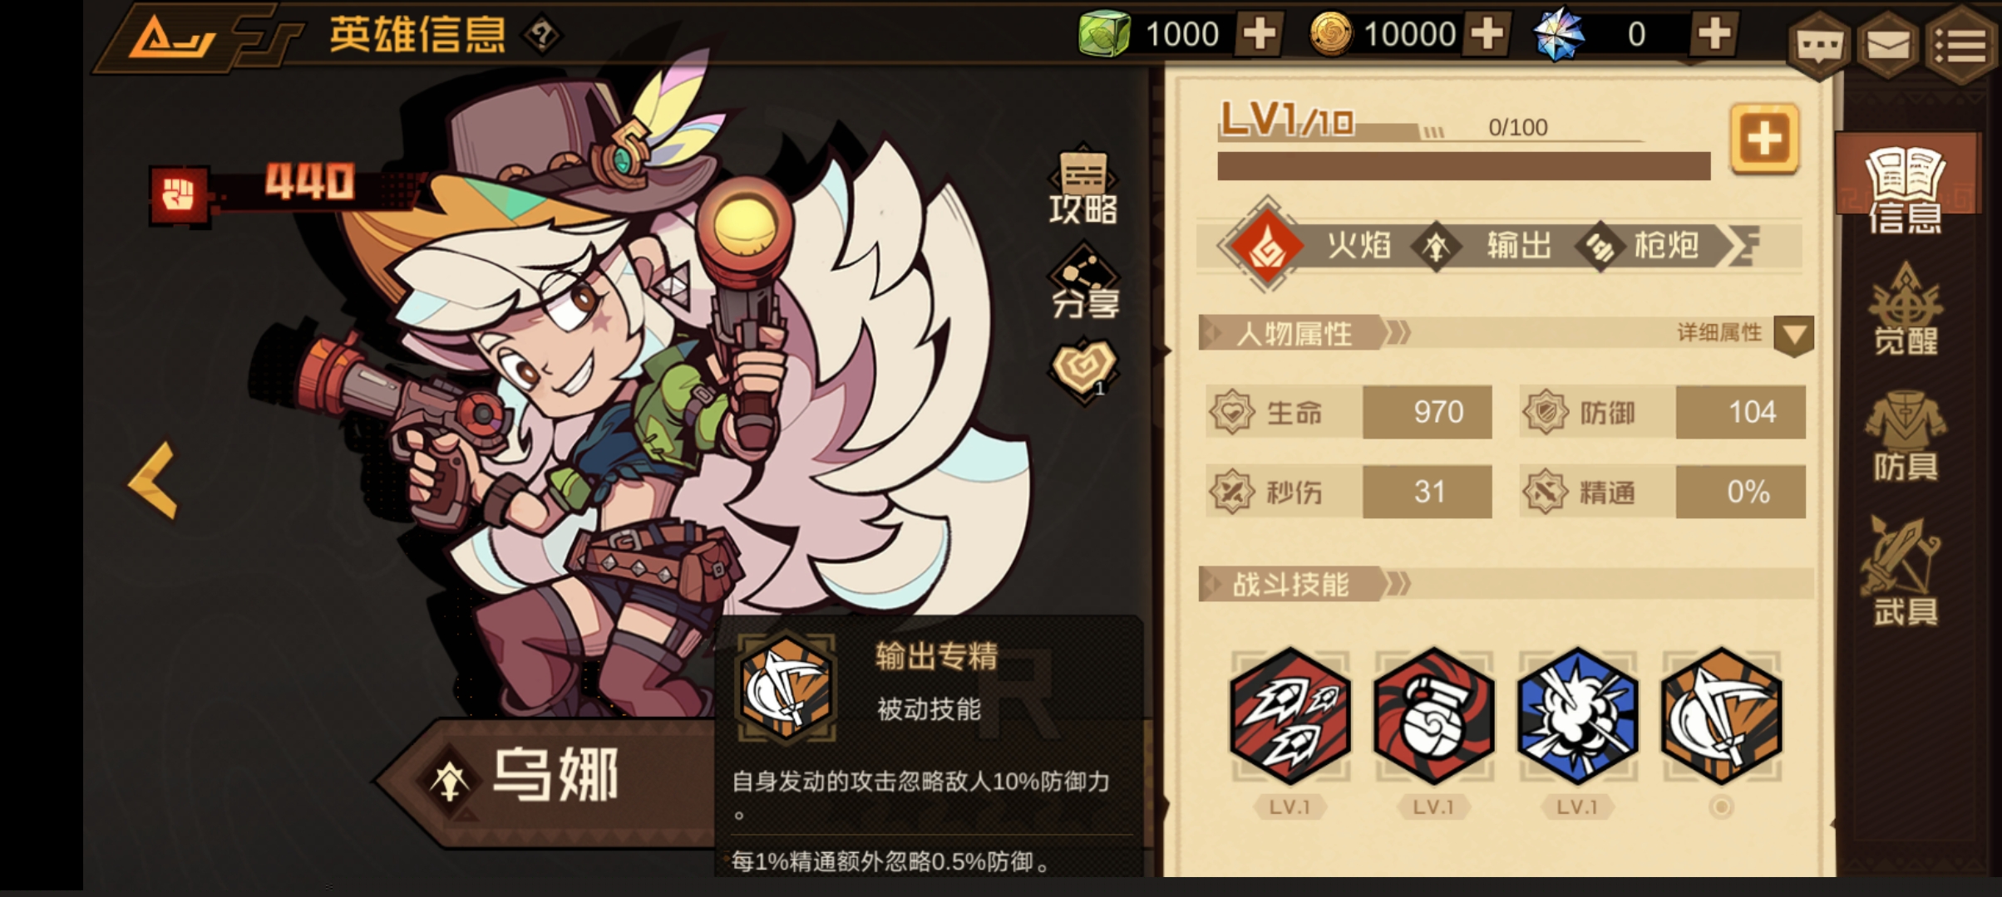Switch to the 觉醒 tab
The height and width of the screenshot is (897, 2002).
pos(1906,310)
